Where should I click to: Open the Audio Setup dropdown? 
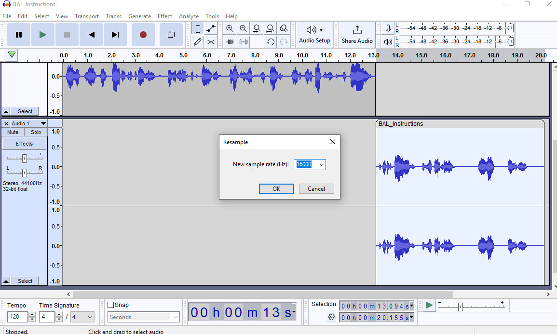314,35
